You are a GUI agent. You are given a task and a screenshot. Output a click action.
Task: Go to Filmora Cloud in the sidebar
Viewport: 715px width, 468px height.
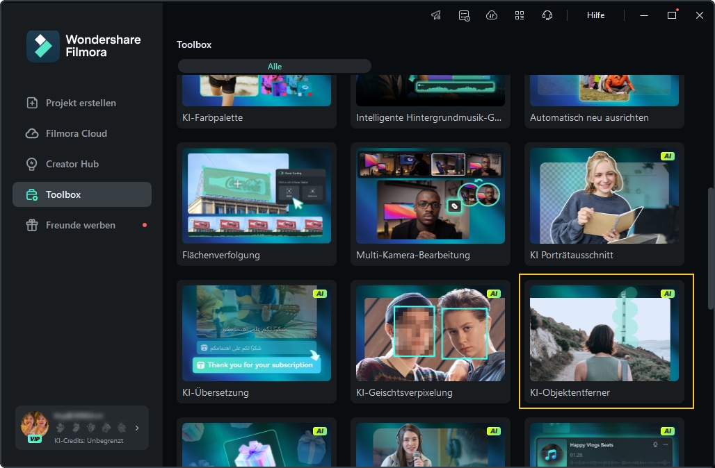coord(82,133)
